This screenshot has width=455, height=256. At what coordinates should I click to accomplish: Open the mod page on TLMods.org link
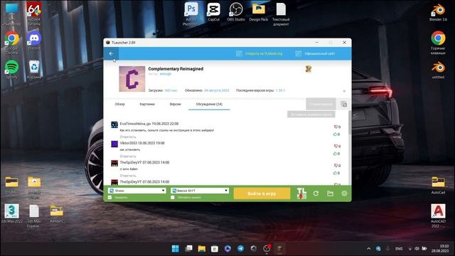point(259,54)
